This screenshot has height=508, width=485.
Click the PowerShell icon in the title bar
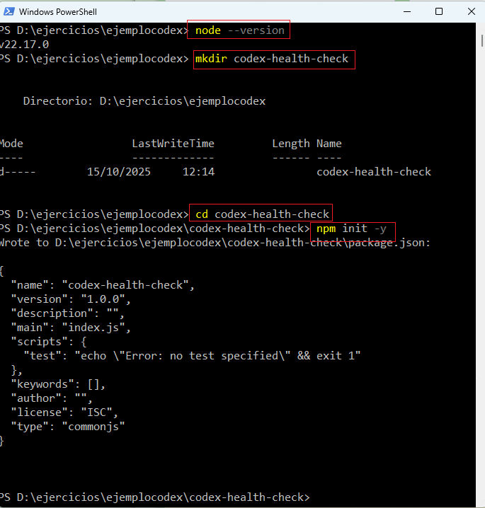pos(7,11)
